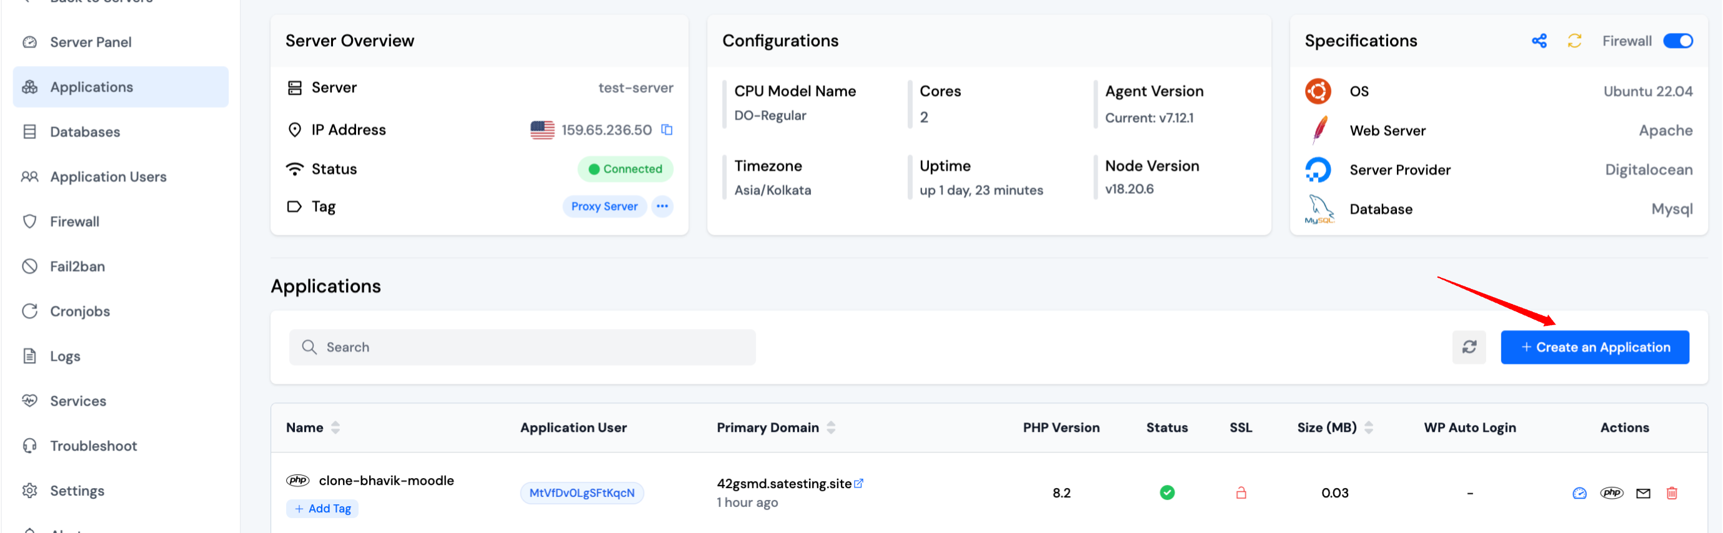Click the orange sync icon in Specifications

click(x=1574, y=41)
